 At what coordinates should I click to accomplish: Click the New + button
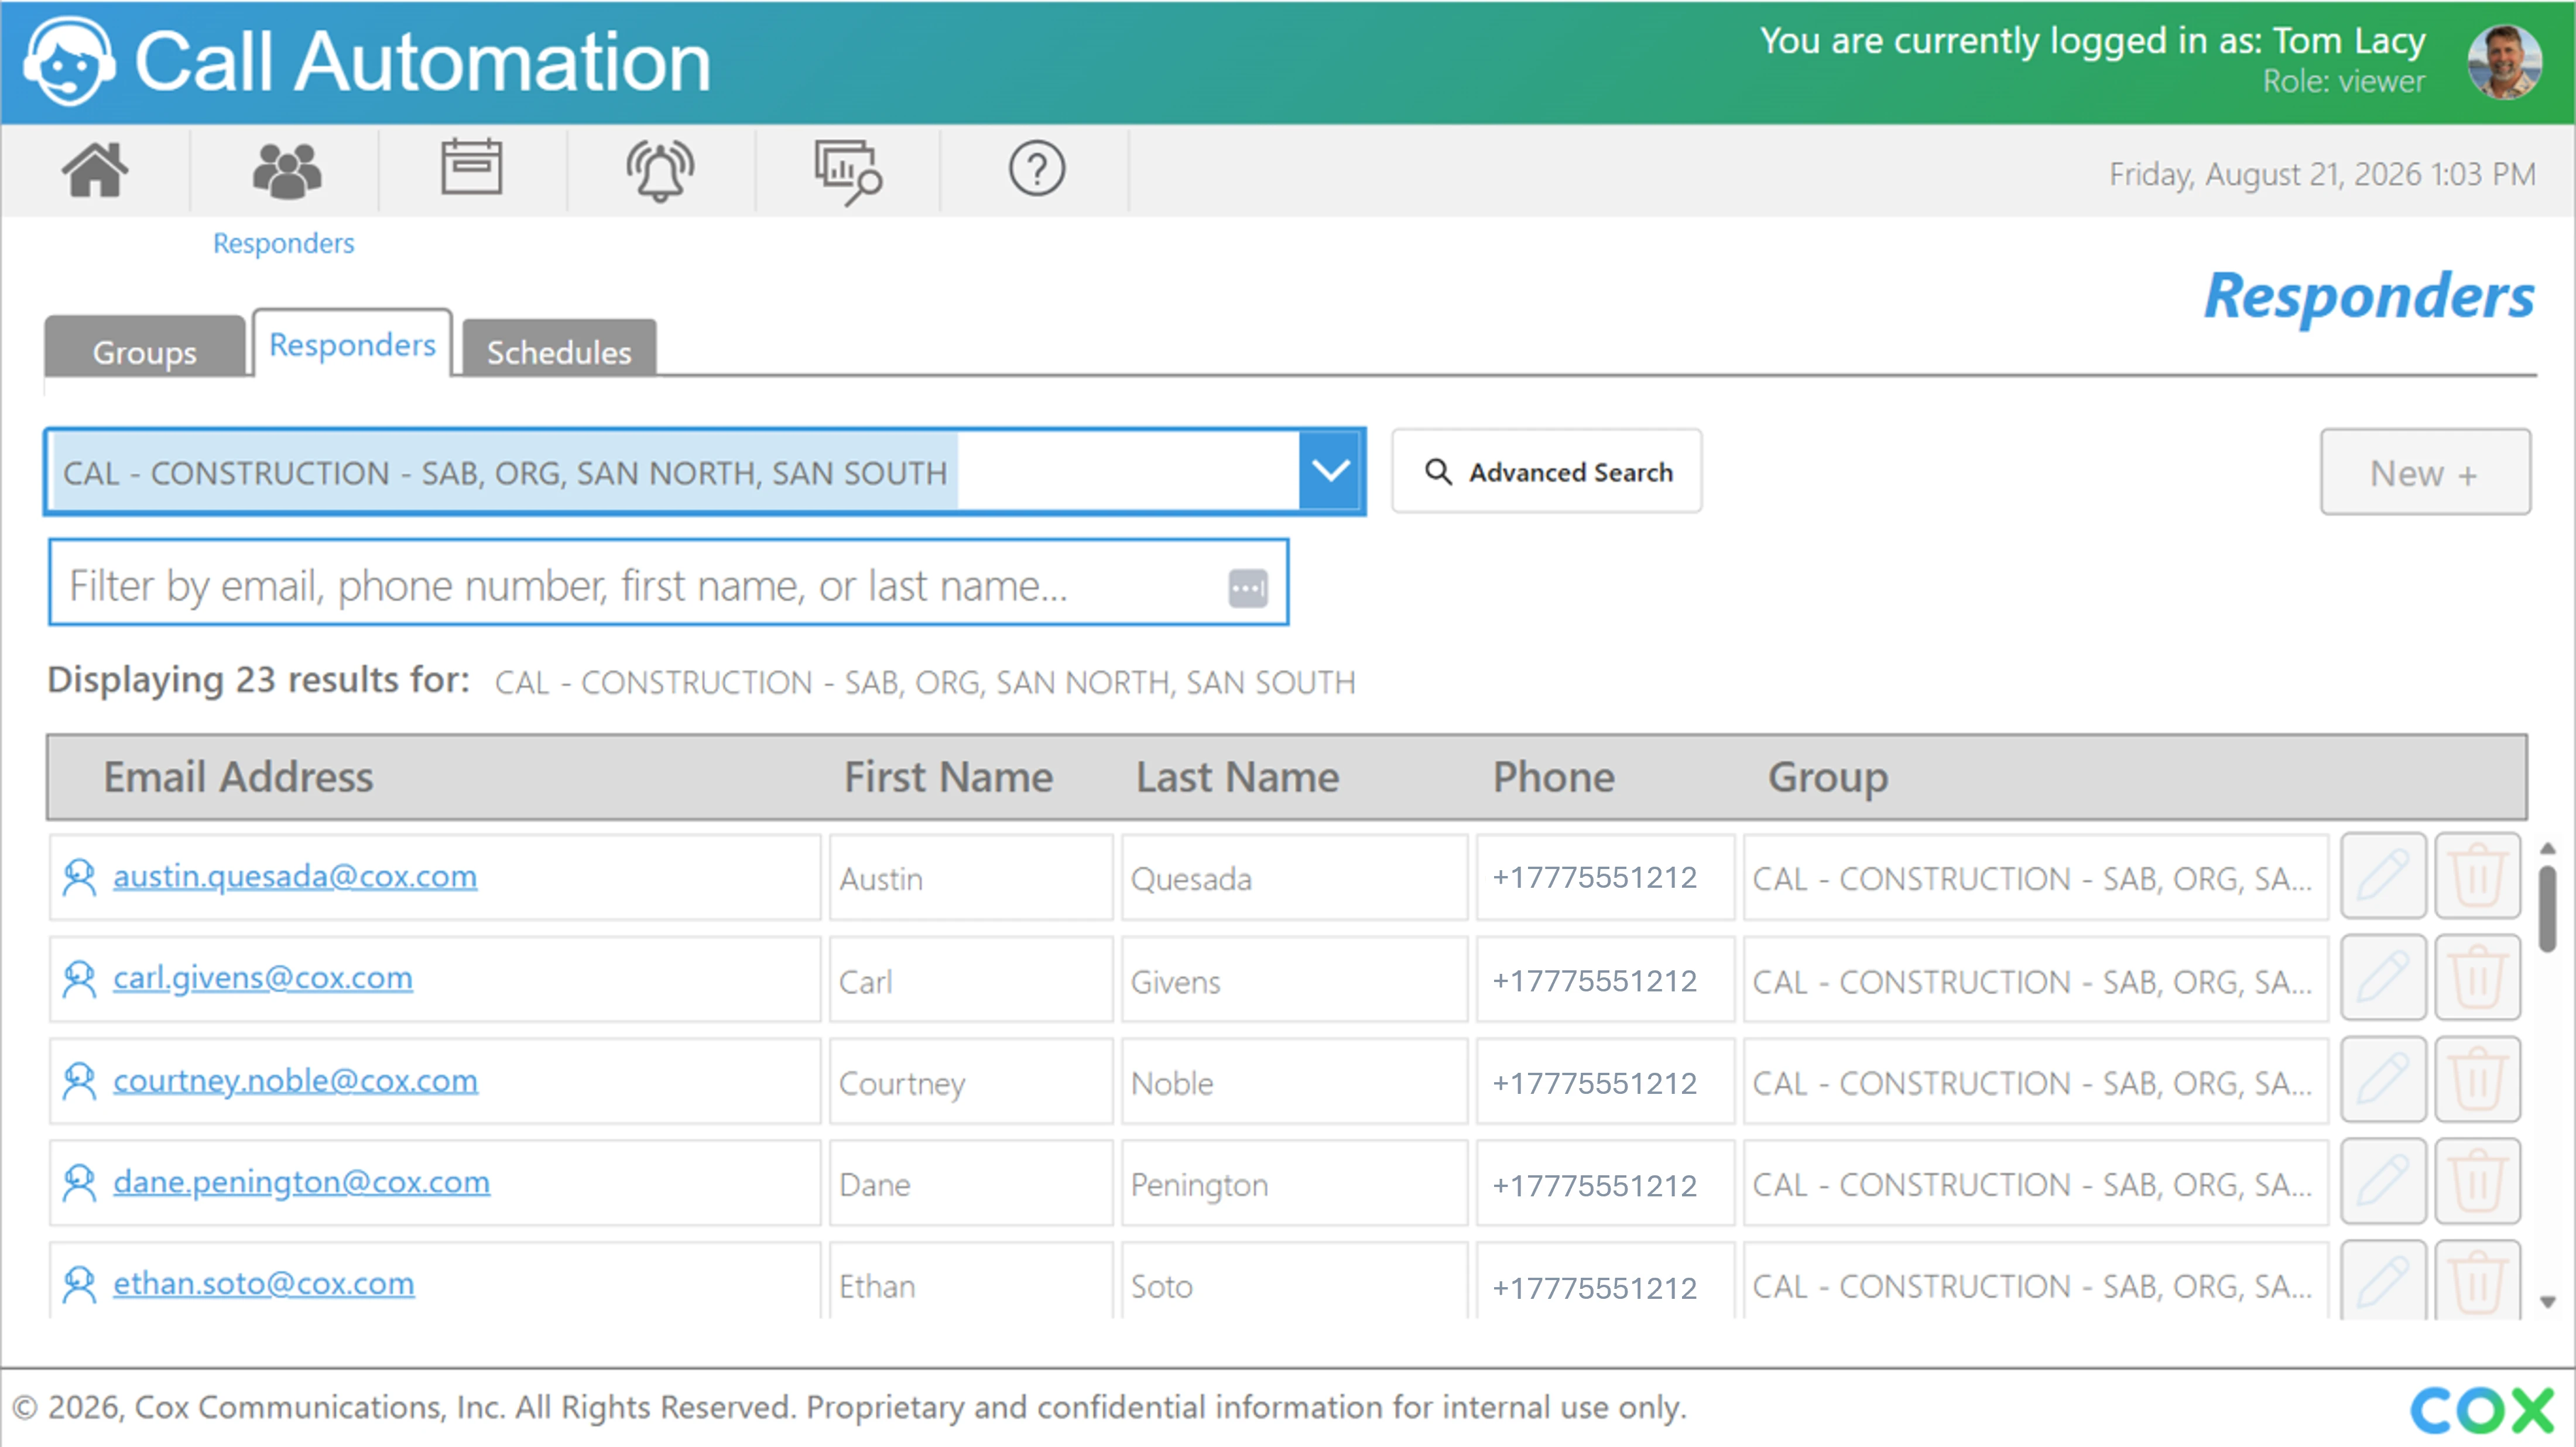point(2425,473)
